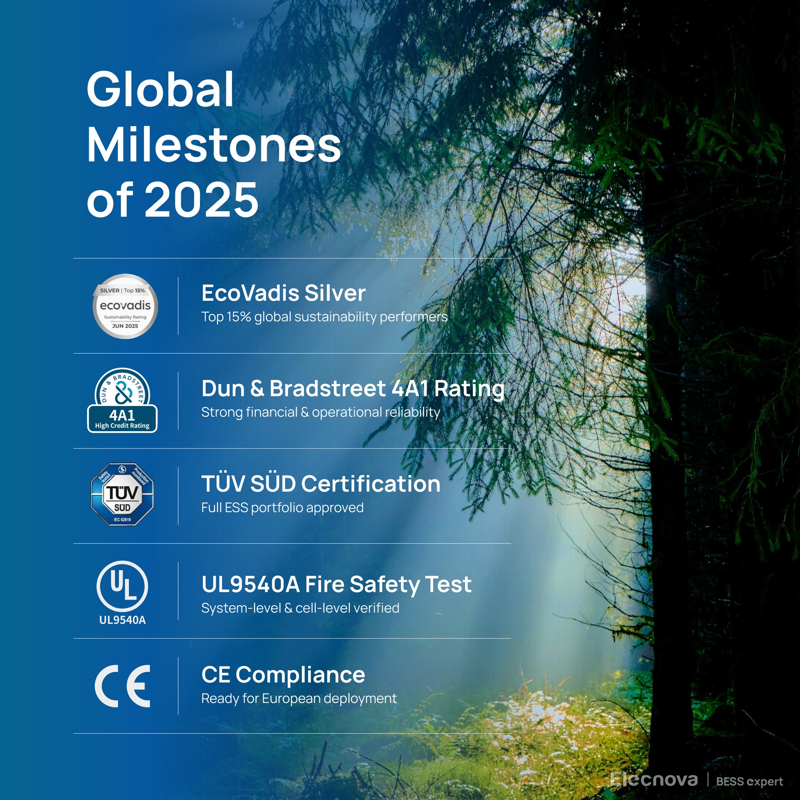The width and height of the screenshot is (800, 800).
Task: Click the TÜV SÜD octagon logo
Action: [x=122, y=495]
